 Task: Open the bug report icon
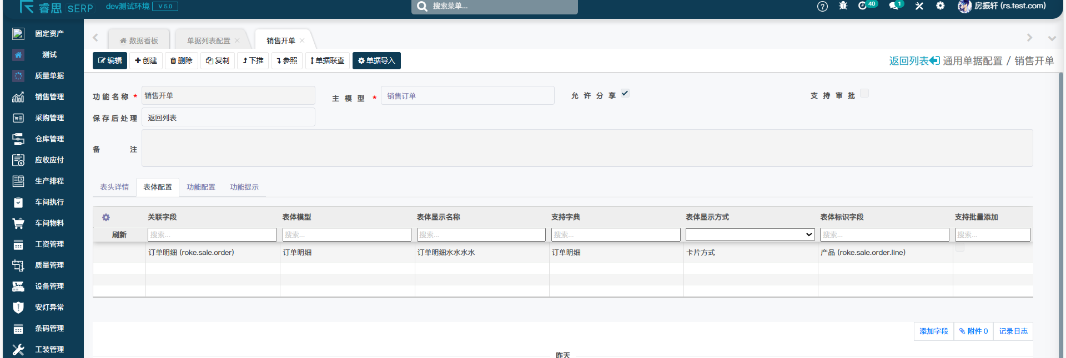[x=843, y=6]
